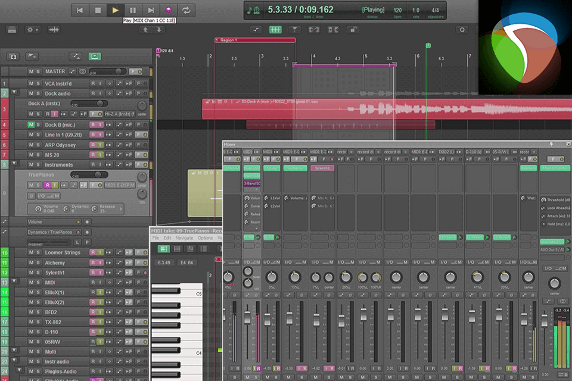Collapse the Instruments folder track
The width and height of the screenshot is (572, 381).
pos(13,164)
